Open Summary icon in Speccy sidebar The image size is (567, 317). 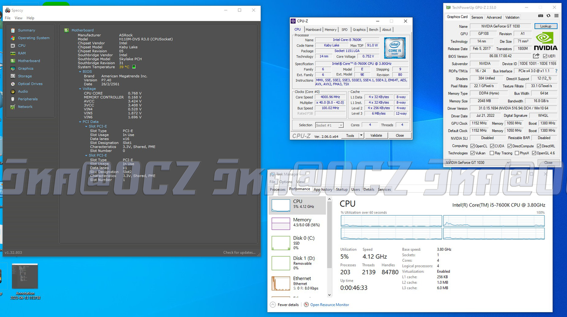click(x=12, y=30)
